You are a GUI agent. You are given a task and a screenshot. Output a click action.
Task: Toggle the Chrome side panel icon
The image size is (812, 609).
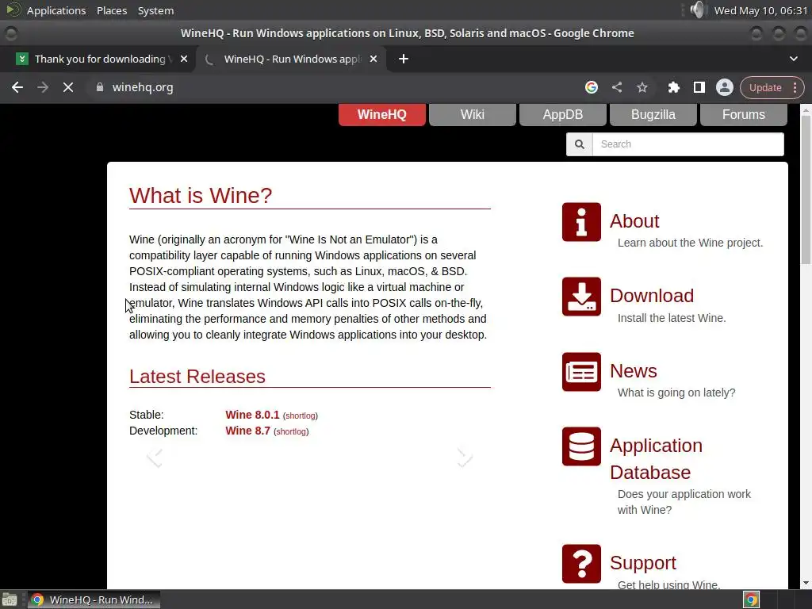pos(699,87)
